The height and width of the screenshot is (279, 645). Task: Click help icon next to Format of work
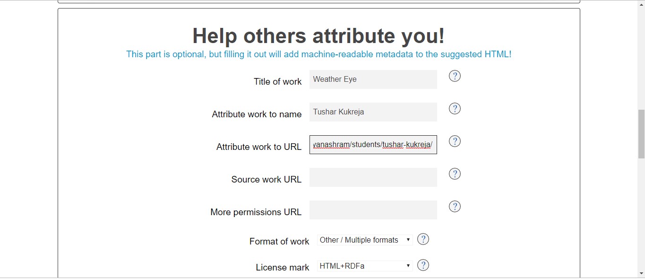tap(423, 239)
